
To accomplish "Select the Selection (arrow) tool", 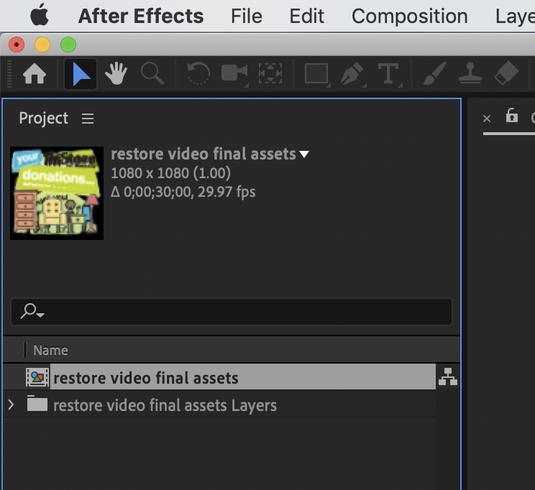I will tap(81, 74).
